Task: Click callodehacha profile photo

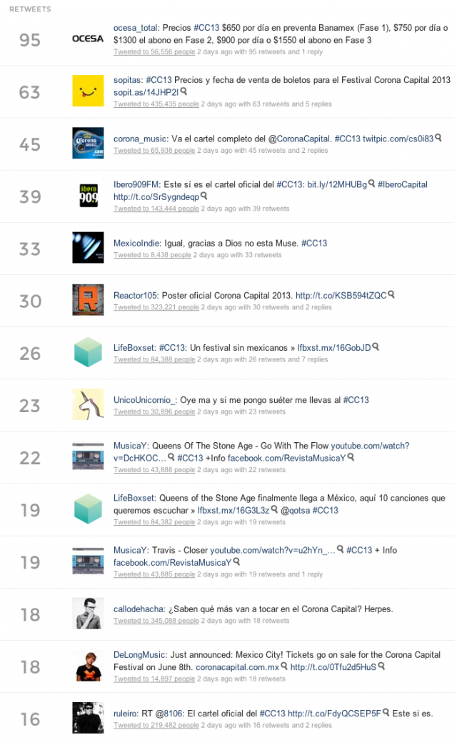Action: (88, 613)
